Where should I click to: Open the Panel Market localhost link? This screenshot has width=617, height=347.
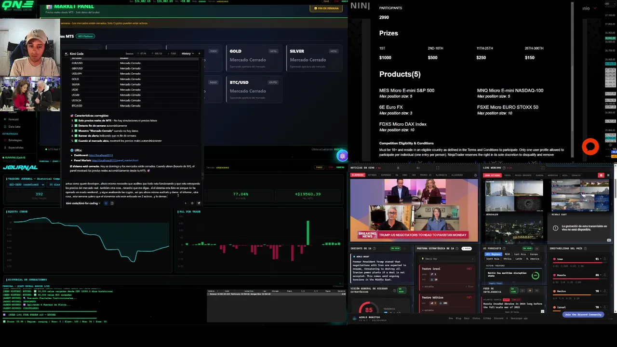pos(115,160)
